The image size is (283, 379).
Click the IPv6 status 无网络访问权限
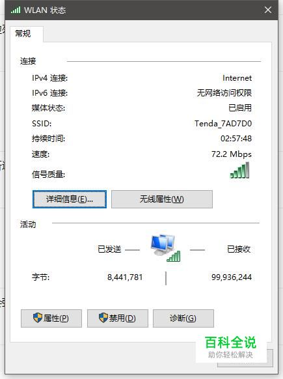point(224,93)
